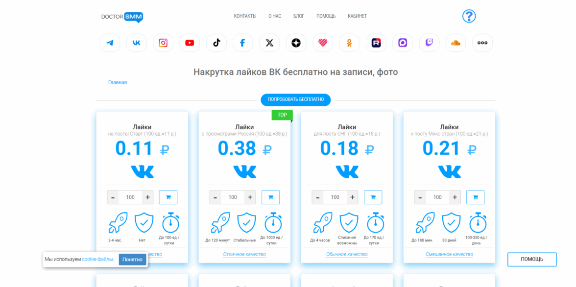Click the floating ПОМОЩЬ button

click(532, 260)
